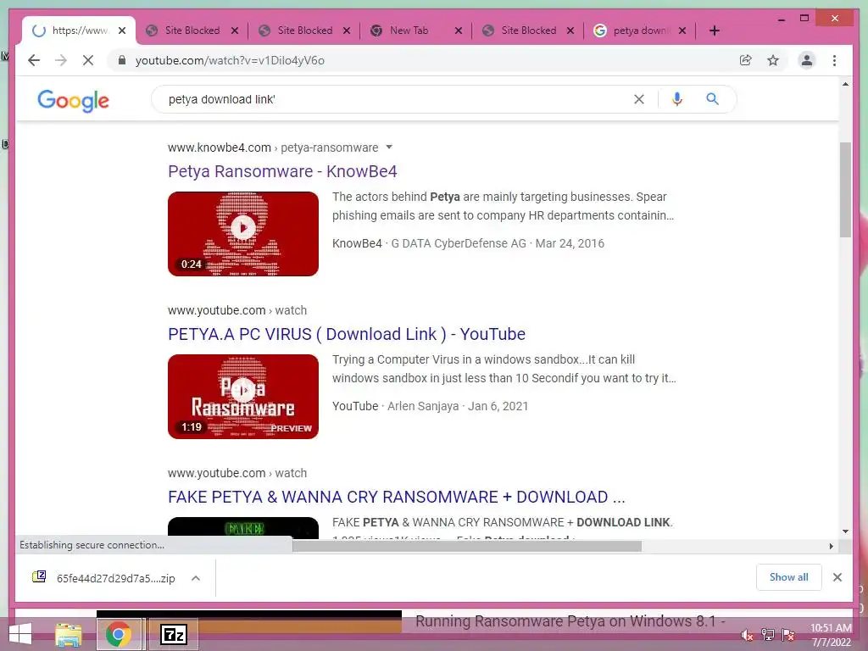Submit search with magnifier icon
The image size is (868, 651).
pos(712,99)
